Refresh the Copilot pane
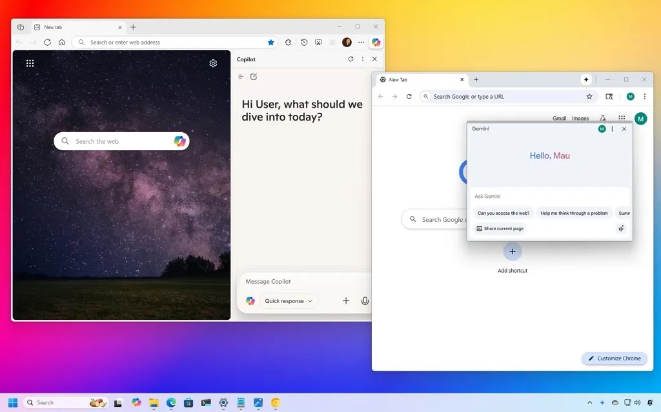The height and width of the screenshot is (412, 661). point(351,59)
